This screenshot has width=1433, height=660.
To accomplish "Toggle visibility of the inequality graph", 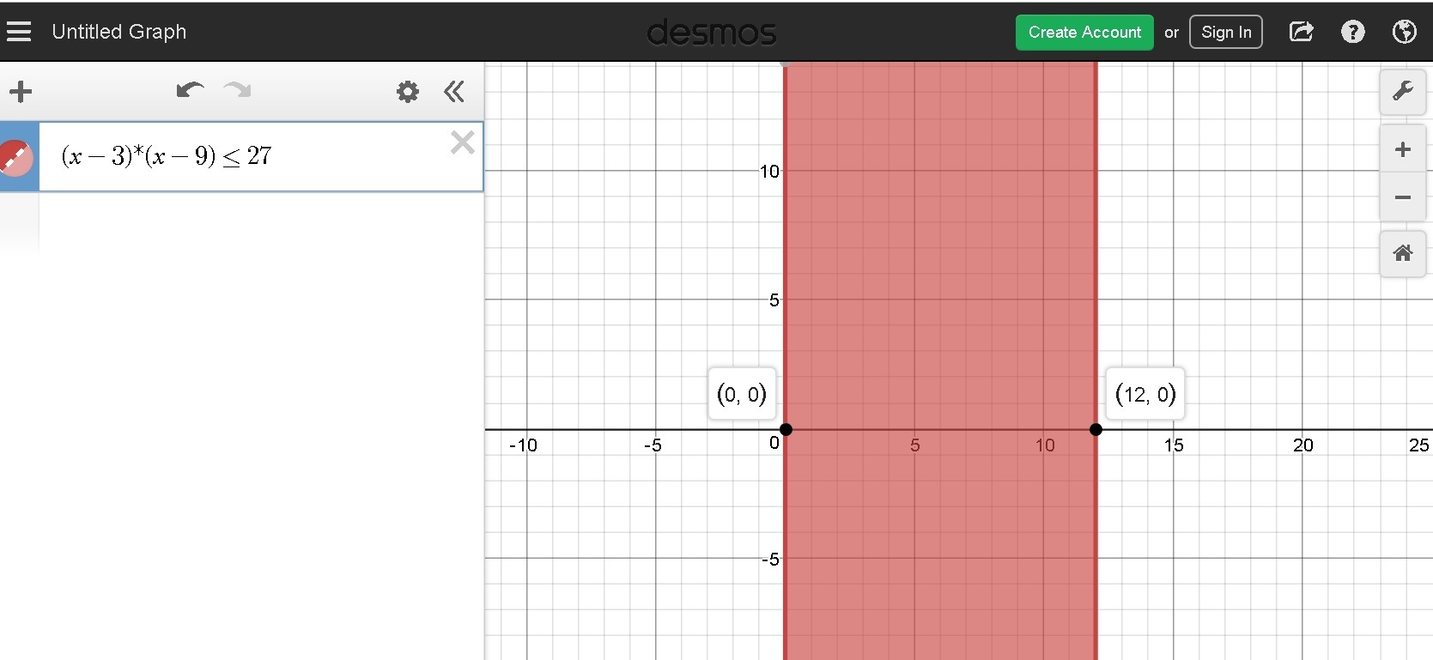I will (16, 158).
